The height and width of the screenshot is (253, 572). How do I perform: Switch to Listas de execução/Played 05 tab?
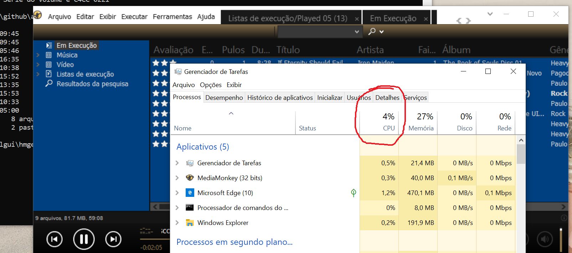[288, 18]
